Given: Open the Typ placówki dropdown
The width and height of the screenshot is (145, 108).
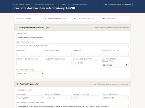Looking at the screenshot, I should click(x=30, y=37).
